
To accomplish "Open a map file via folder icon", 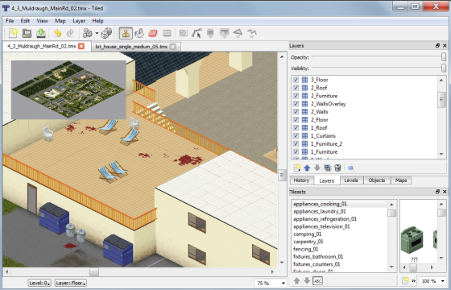I will coord(27,33).
